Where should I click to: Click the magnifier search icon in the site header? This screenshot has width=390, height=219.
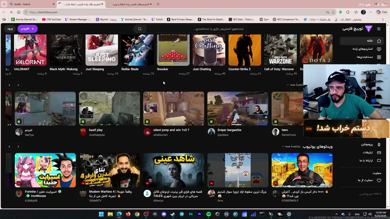point(140,29)
